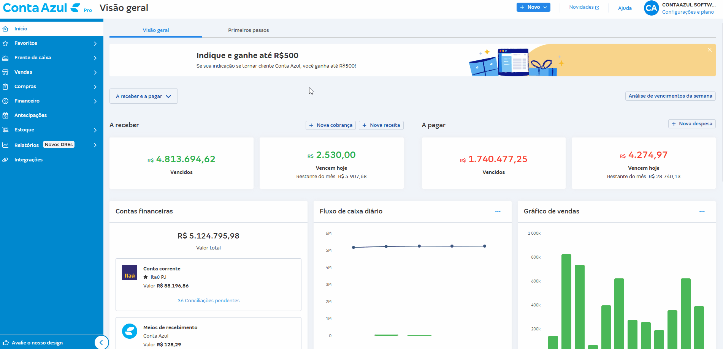Viewport: 723px width, 349px height.
Task: Open Gráfico de vendas three-dot menu
Action: click(x=702, y=212)
